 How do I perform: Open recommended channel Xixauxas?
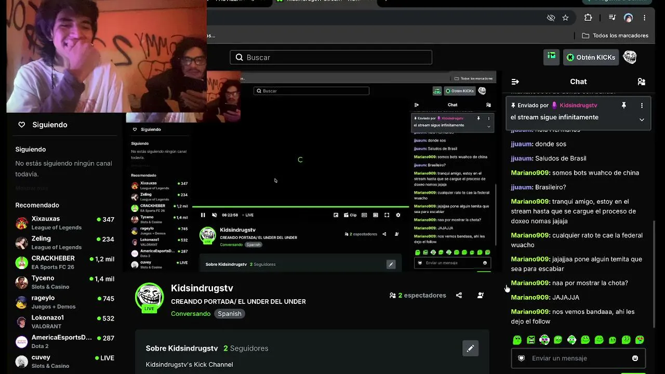[65, 223]
